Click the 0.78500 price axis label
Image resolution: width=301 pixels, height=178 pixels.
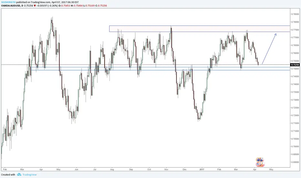coord(295,14)
